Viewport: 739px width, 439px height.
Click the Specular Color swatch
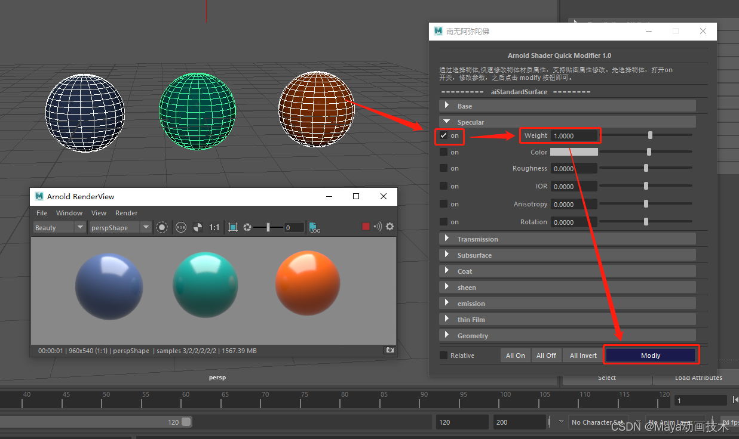[x=574, y=152]
